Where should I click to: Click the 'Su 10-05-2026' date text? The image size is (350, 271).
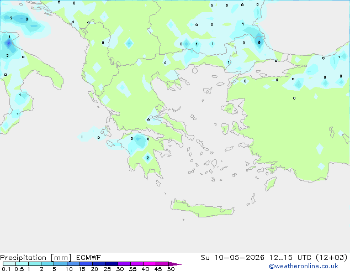pyautogui.click(x=232, y=258)
